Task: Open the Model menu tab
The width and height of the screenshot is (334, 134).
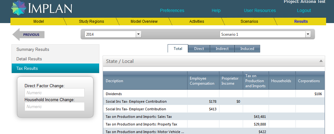Action: tap(39, 21)
